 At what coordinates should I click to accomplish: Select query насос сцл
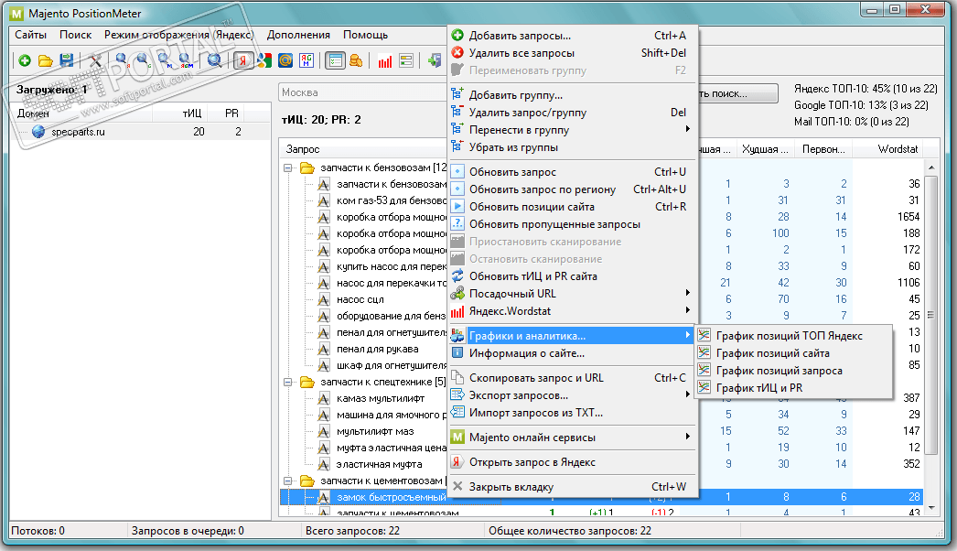click(x=360, y=299)
